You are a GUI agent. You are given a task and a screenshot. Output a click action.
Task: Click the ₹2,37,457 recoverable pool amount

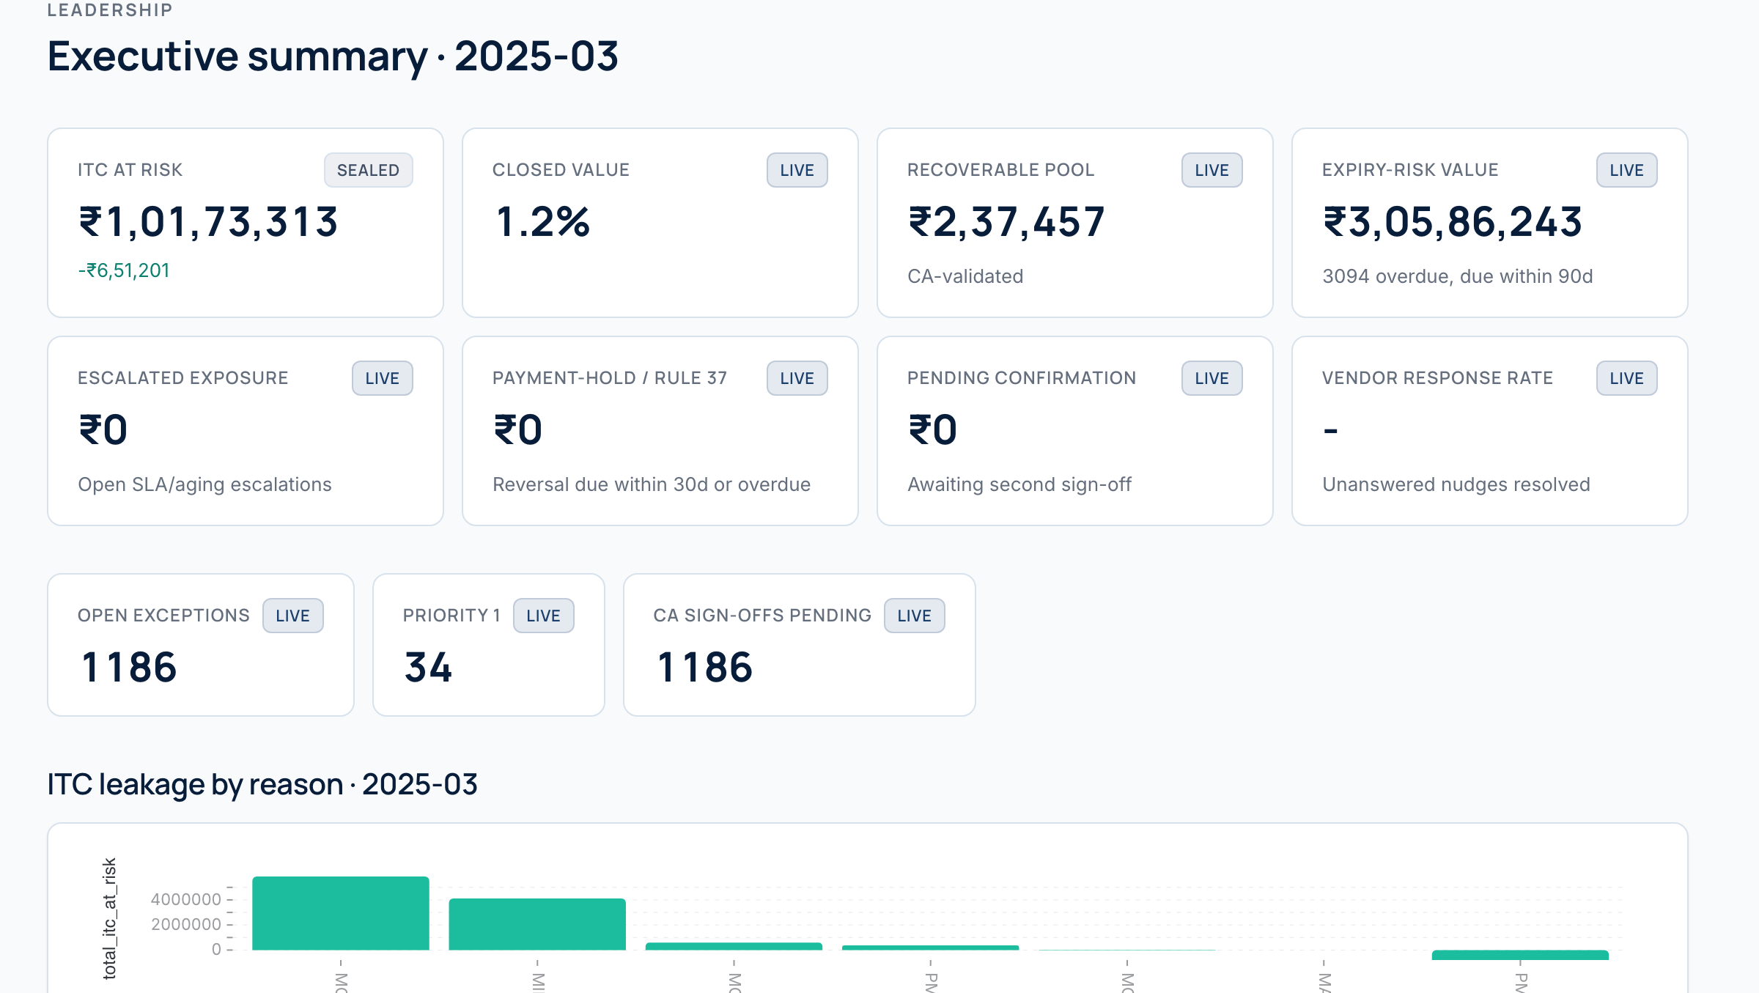[1006, 222]
